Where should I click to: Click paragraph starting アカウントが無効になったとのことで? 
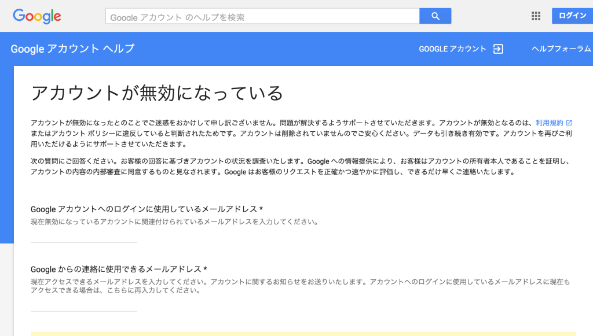301,133
